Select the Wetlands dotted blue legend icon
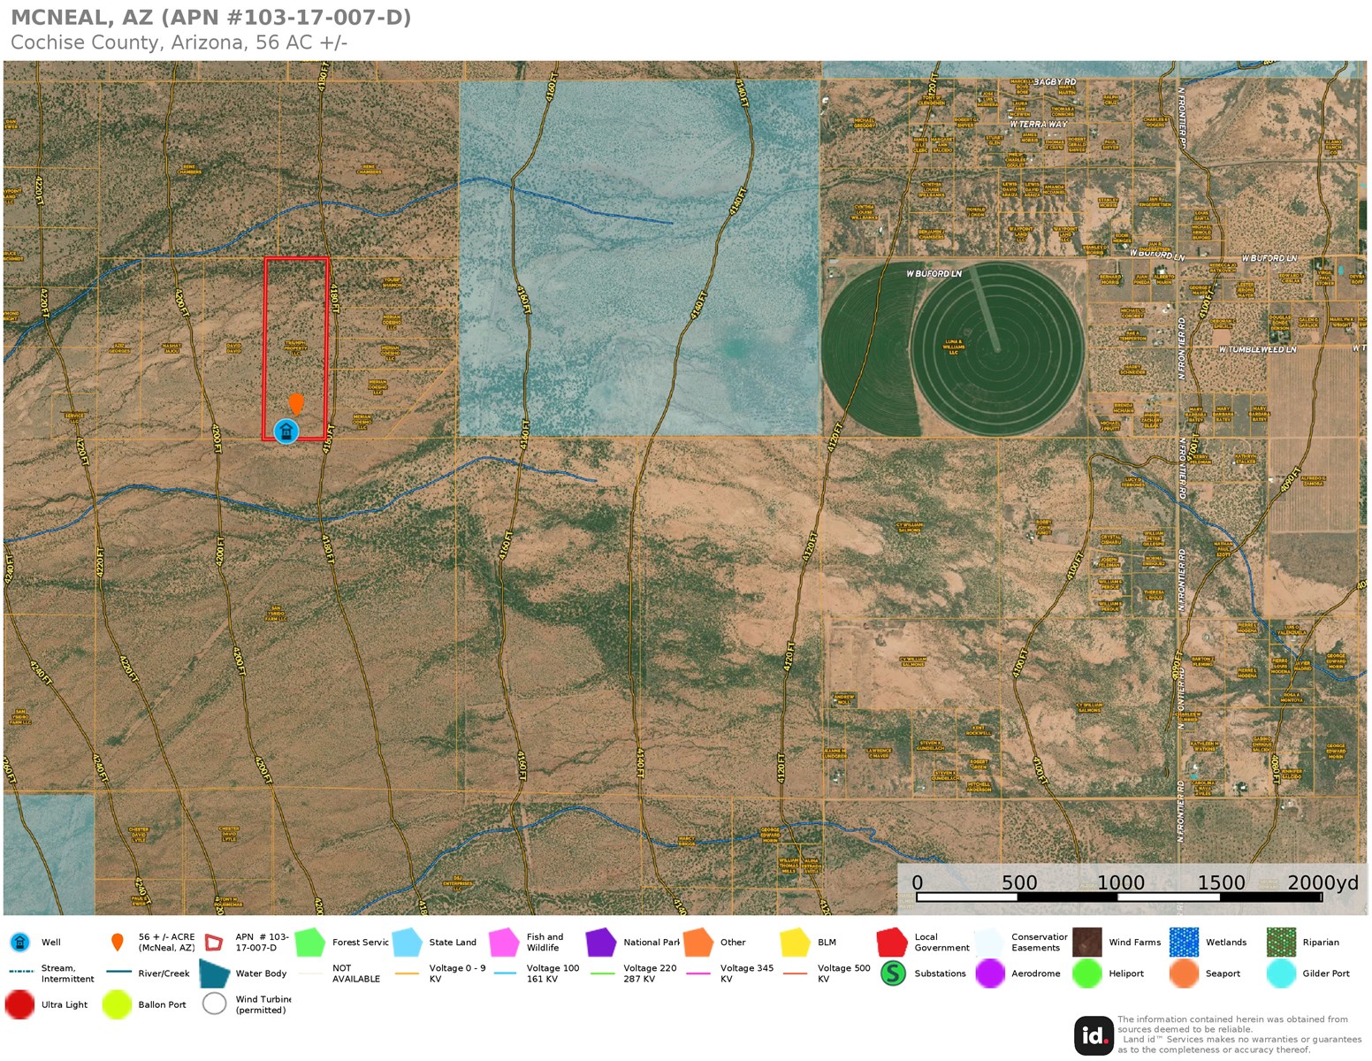1372x1061 pixels. click(1184, 943)
